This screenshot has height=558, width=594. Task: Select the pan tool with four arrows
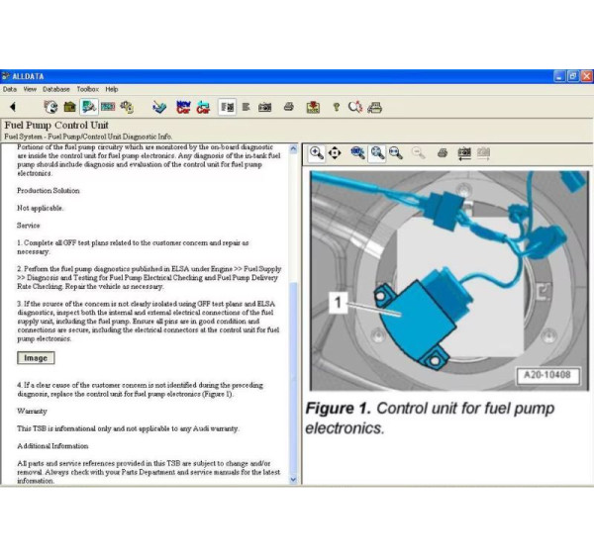[x=335, y=152]
